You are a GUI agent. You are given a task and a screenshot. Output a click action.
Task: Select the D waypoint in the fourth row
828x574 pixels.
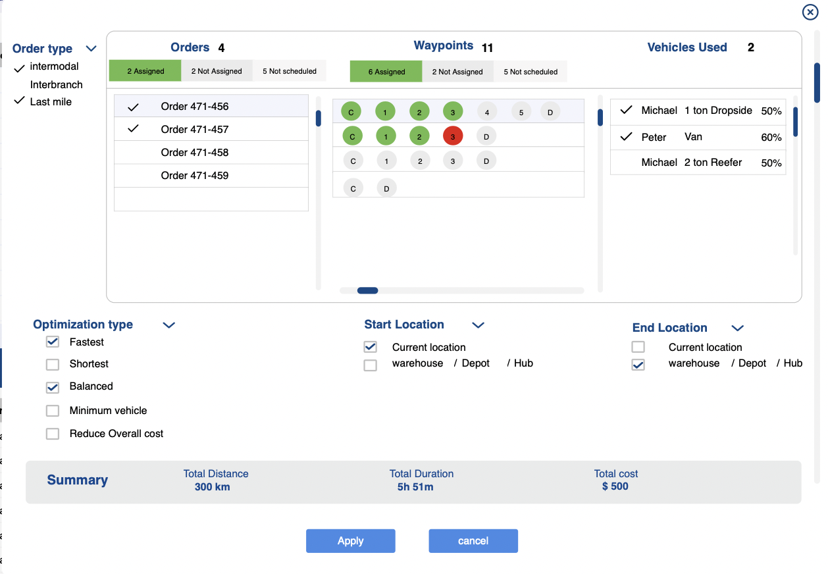pos(386,188)
